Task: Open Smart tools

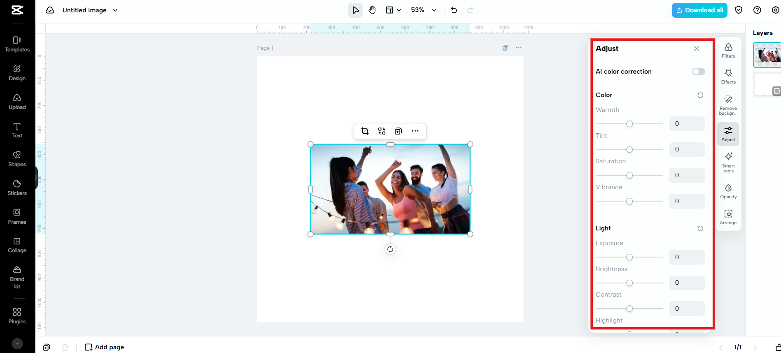Action: 728,163
